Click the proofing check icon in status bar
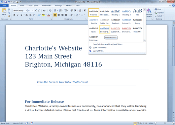 pos(27,123)
